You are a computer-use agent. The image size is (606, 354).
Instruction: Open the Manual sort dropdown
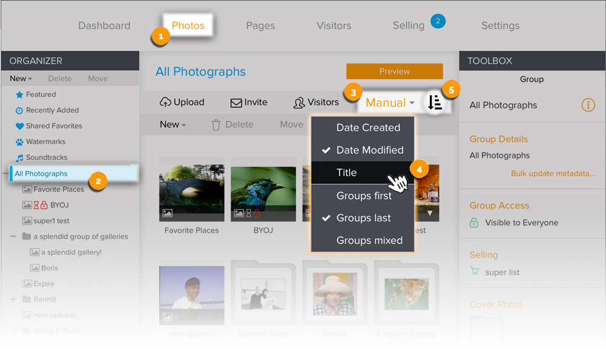coord(390,103)
